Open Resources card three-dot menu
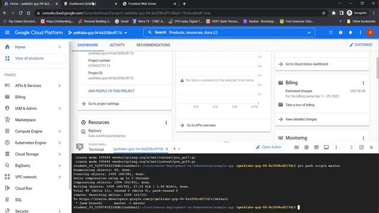 [x=166, y=122]
